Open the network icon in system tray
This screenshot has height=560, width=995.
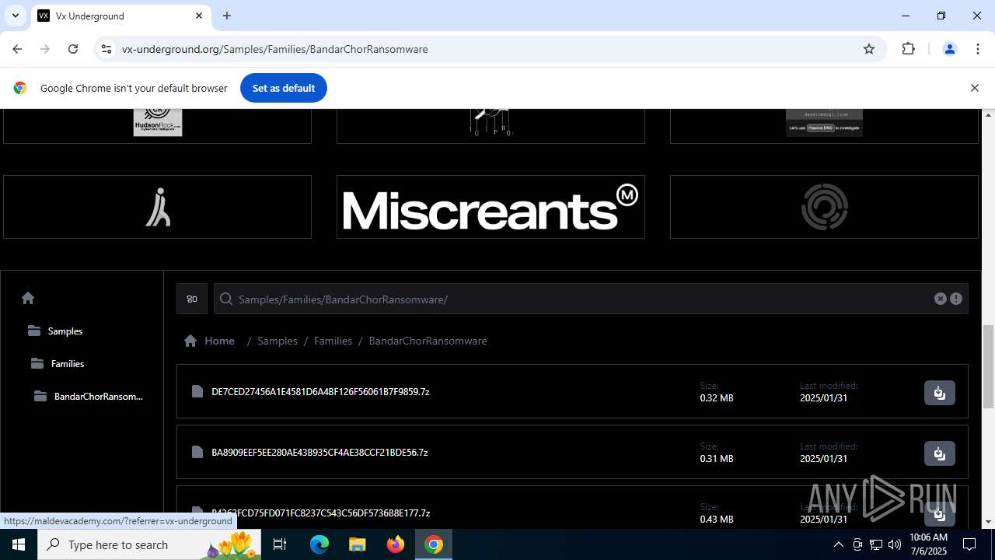point(876,544)
